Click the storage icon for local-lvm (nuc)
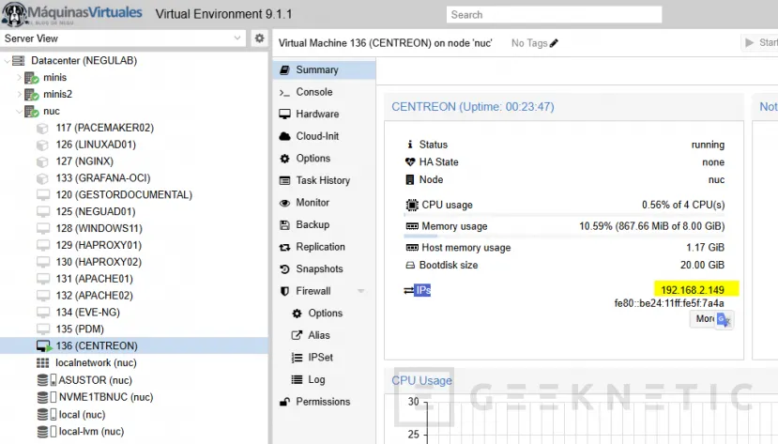This screenshot has width=778, height=444. pos(47,432)
